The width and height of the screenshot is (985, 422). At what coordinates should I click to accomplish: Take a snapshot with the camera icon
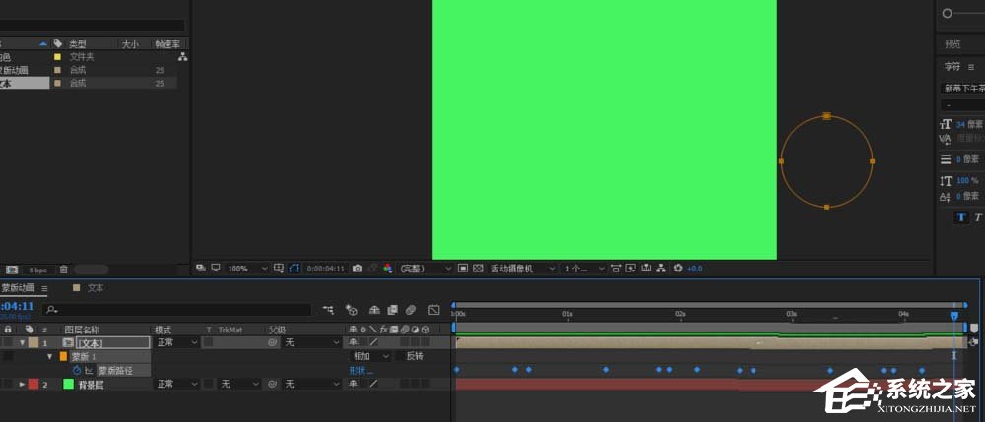pyautogui.click(x=358, y=268)
